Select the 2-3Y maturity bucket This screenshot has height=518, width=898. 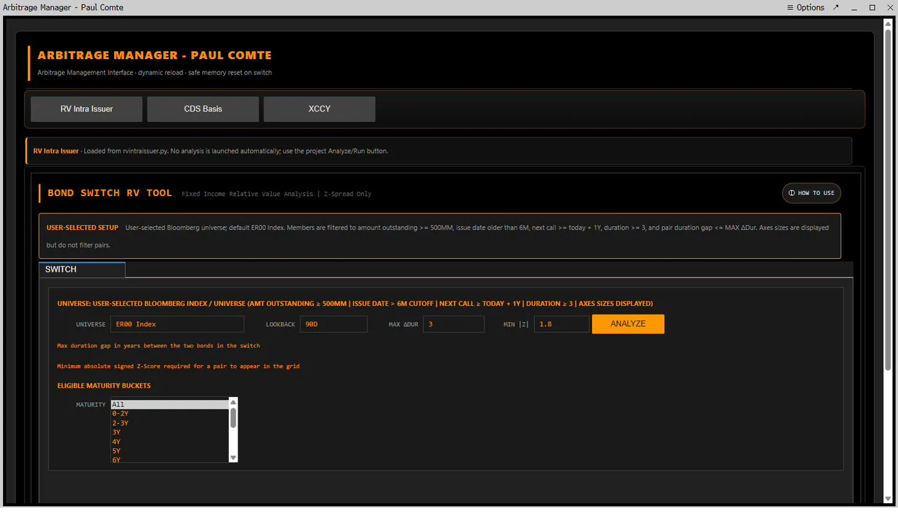[170, 423]
